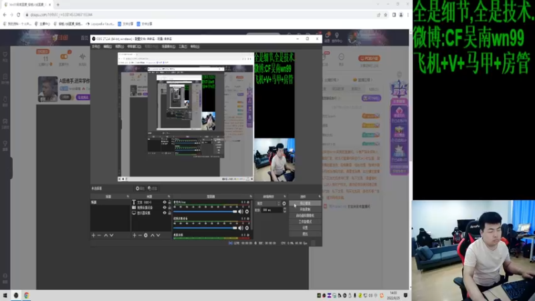This screenshot has height=301, width=535.
Task: Pop out the Audio Mixer dock panel
Action: (251, 197)
